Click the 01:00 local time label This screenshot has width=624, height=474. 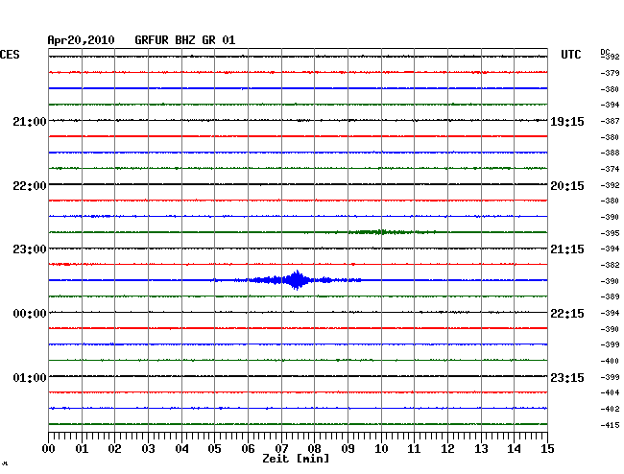pyautogui.click(x=30, y=378)
